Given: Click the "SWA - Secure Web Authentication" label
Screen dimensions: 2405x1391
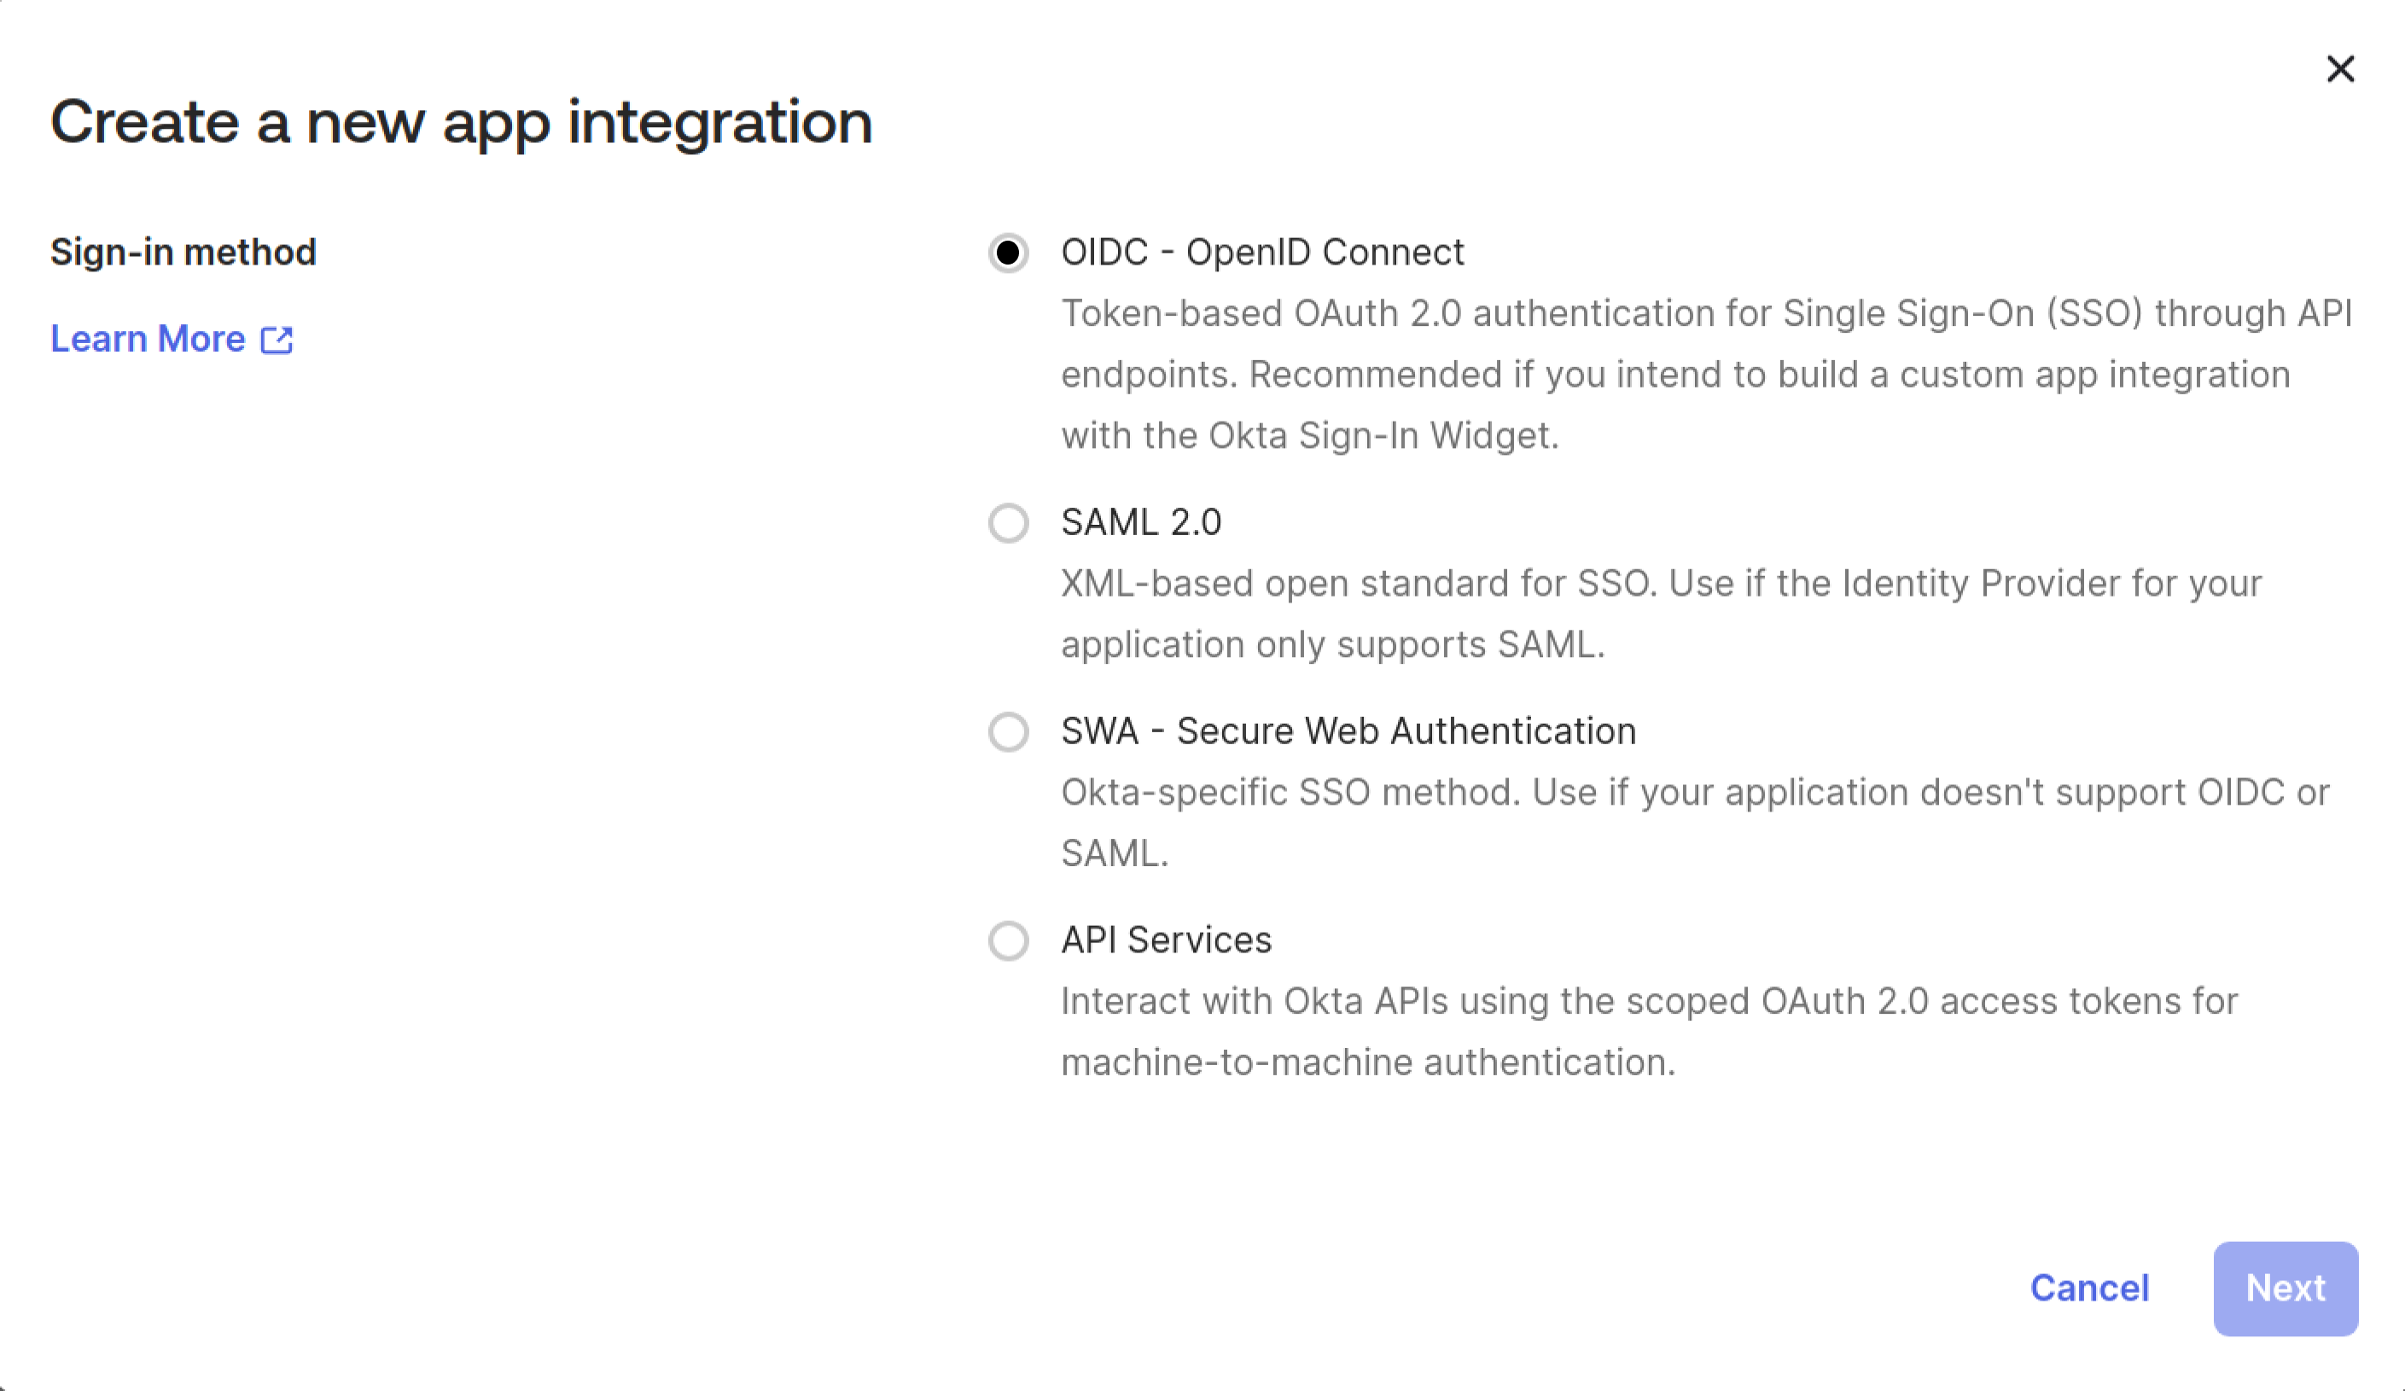Looking at the screenshot, I should pos(1348,731).
